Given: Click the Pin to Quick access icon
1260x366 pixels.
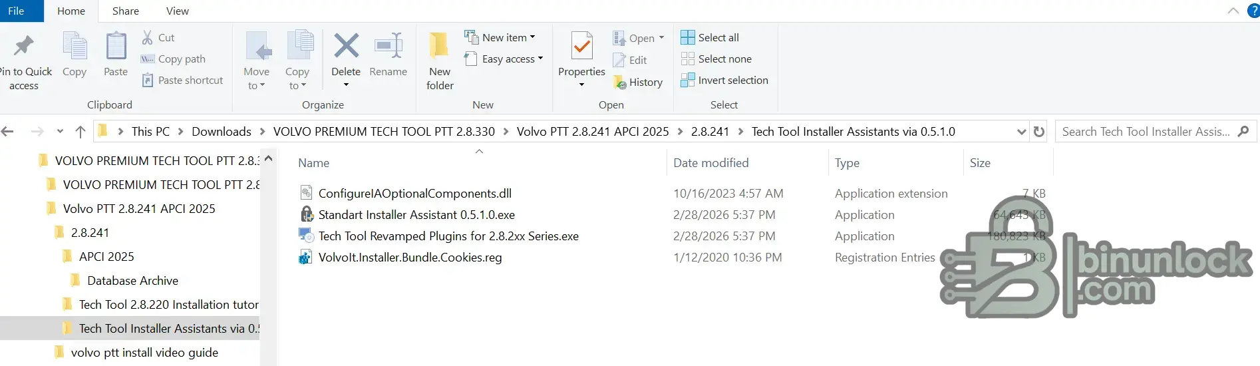Looking at the screenshot, I should coord(24,47).
